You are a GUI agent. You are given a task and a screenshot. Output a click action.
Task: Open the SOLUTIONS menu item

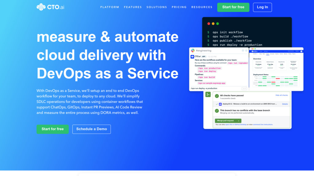157,7
